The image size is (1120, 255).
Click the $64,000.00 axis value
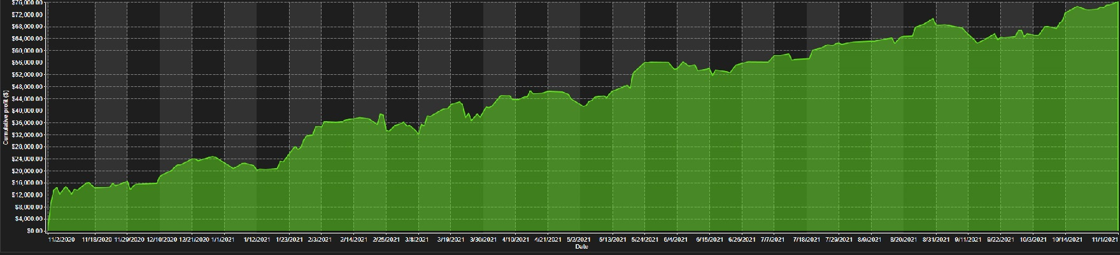(27, 39)
